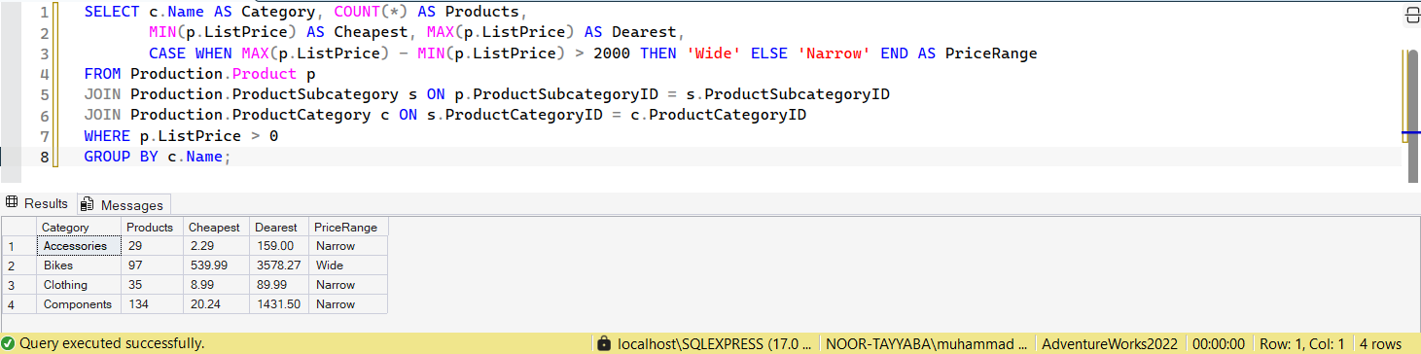Image resolution: width=1421 pixels, height=354 pixels.
Task: Click the 97 products cell
Action: [x=152, y=265]
